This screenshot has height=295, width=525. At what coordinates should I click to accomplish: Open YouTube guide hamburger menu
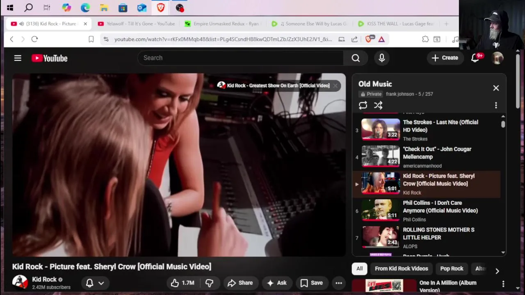point(18,58)
